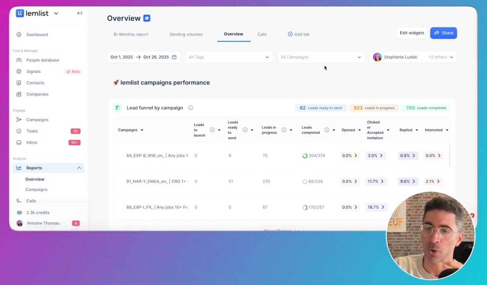Switch to the Calls tab
487x285 pixels.
(262, 34)
